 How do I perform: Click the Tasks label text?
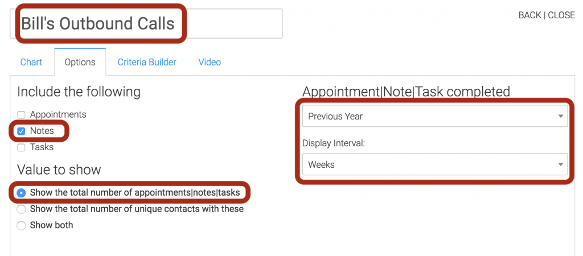(42, 147)
